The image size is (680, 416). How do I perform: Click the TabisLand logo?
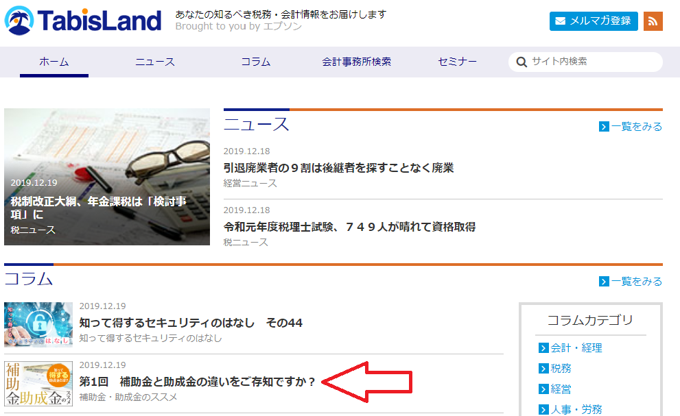(82, 21)
